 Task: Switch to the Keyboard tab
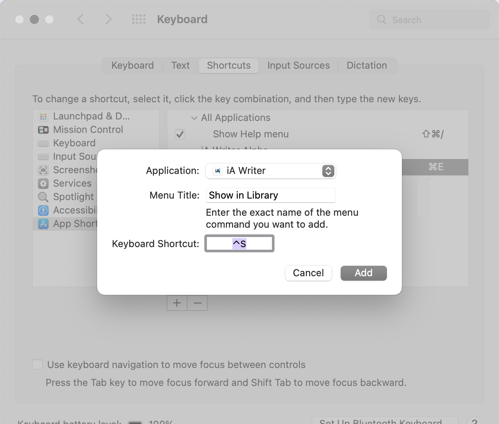(133, 65)
